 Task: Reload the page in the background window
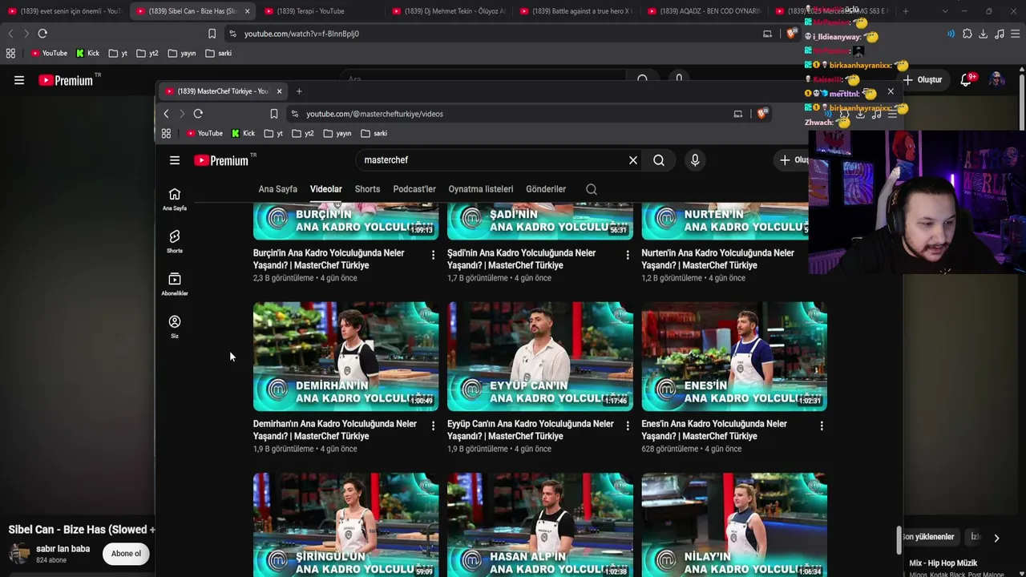pos(42,34)
